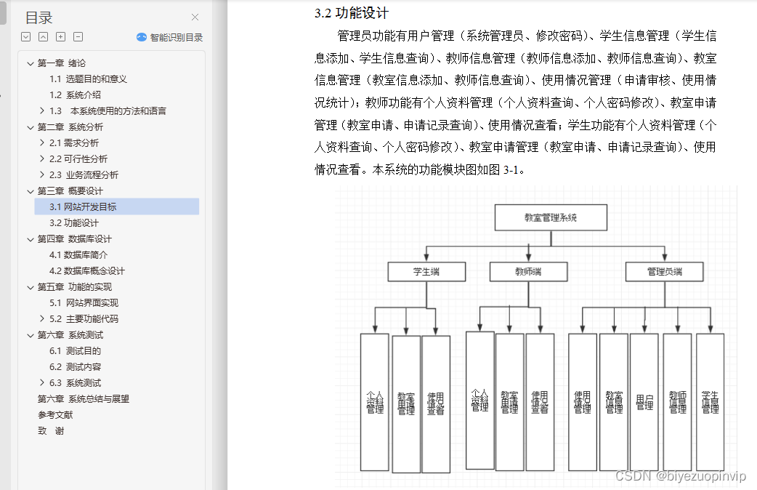Jump to 致 谢 outline entry
This screenshot has width=757, height=490.
51,430
